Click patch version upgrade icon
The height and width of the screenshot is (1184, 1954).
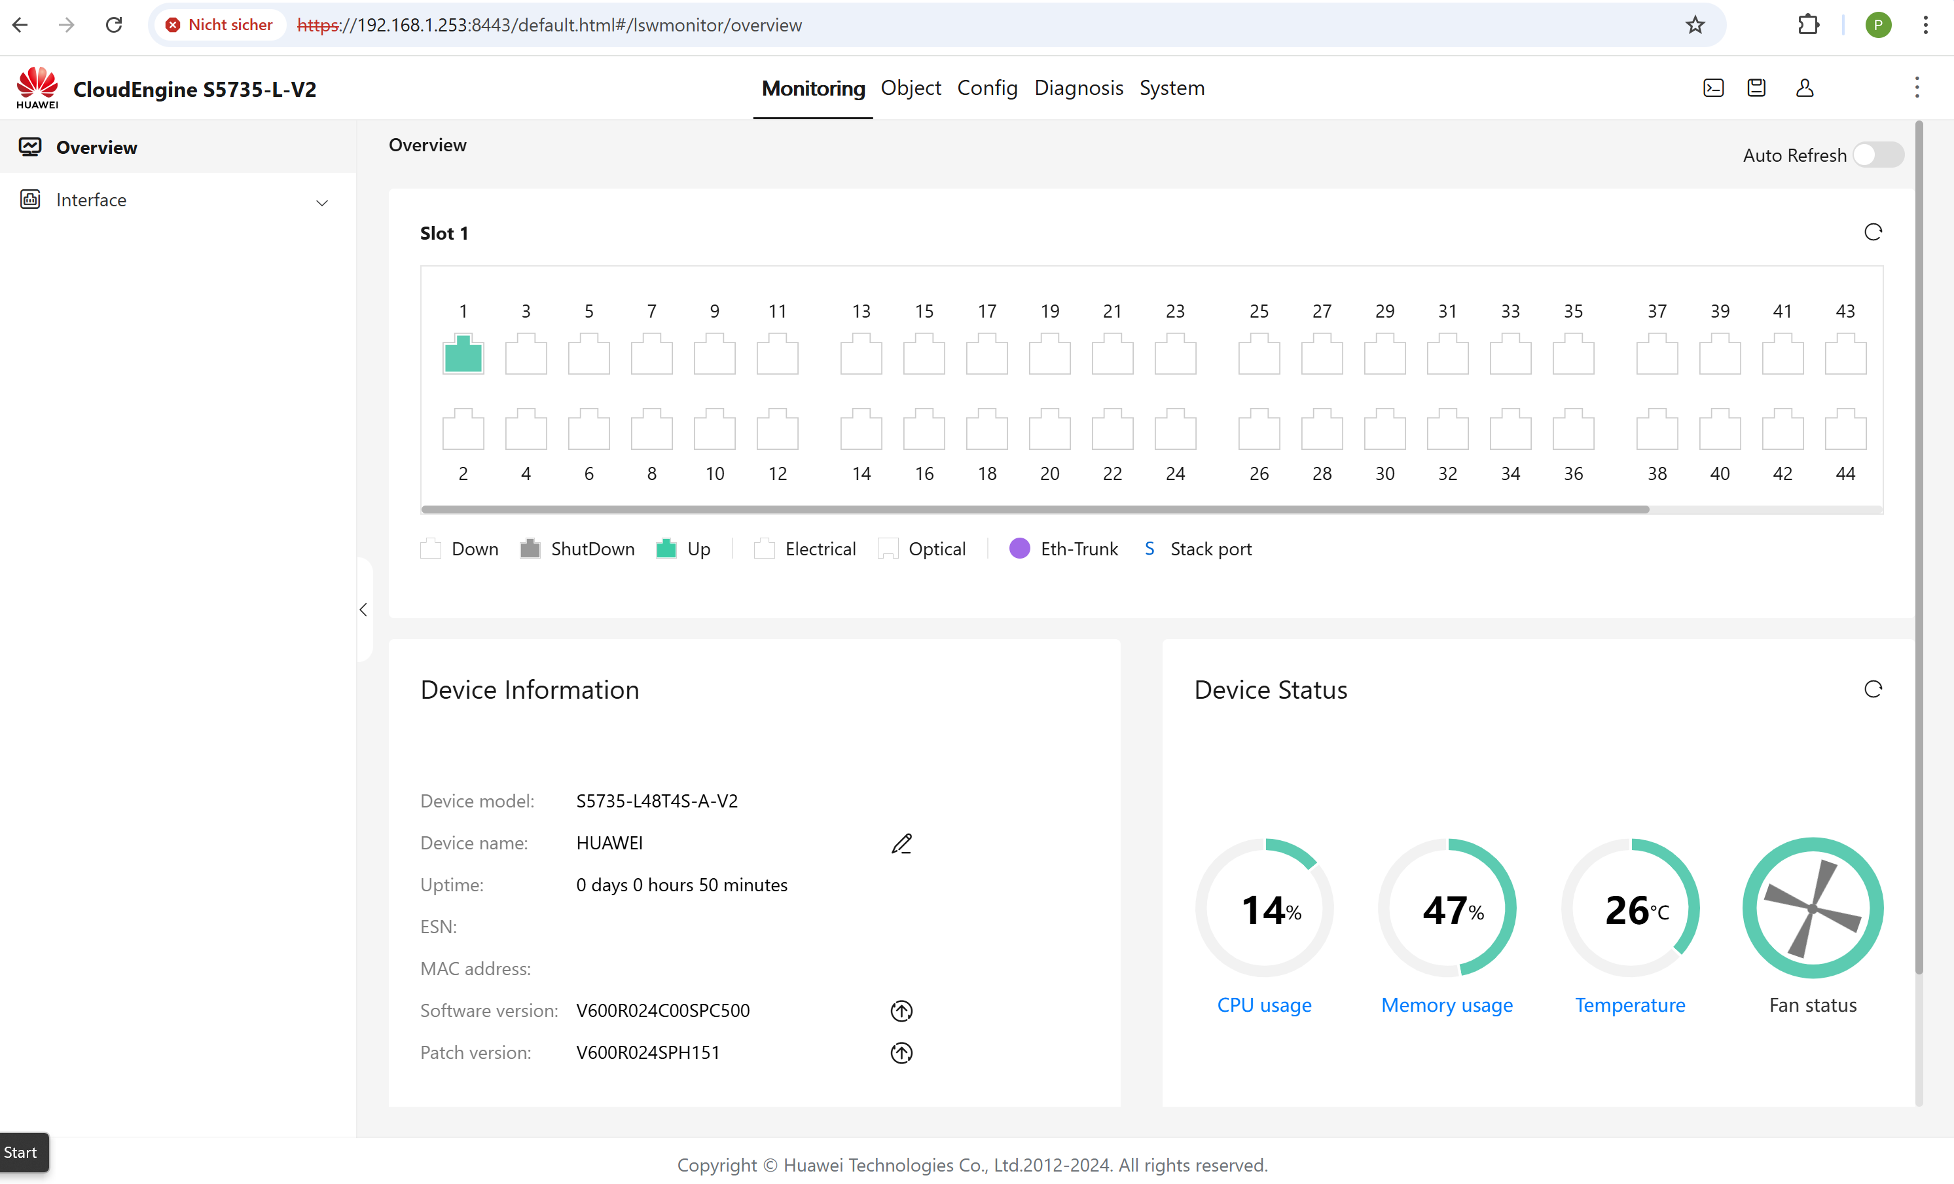tap(901, 1053)
